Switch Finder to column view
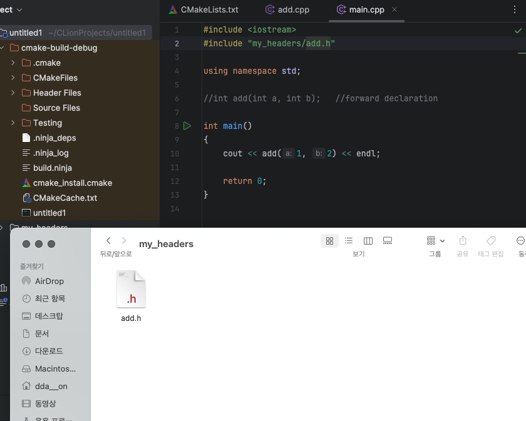 (x=368, y=241)
